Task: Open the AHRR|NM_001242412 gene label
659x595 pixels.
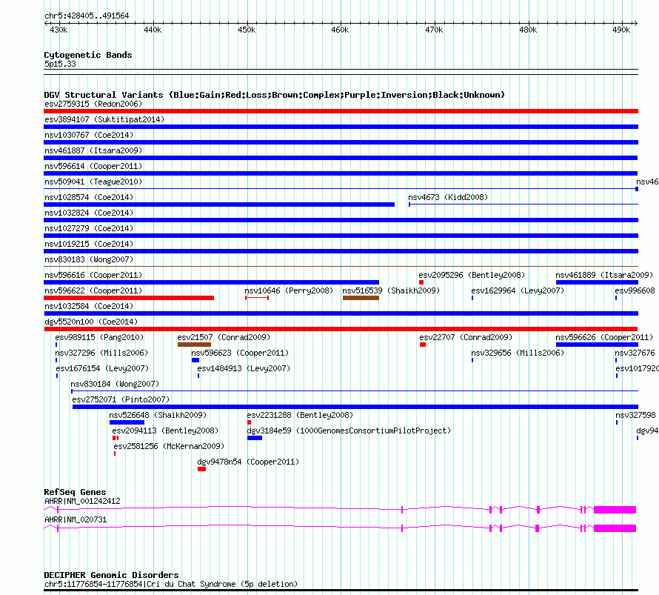Action: point(82,501)
